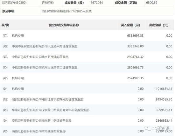This screenshot has width=175, height=136.
Task: Click 中信证券北京万柳证券营业部 entry
Action: pos(40,57)
